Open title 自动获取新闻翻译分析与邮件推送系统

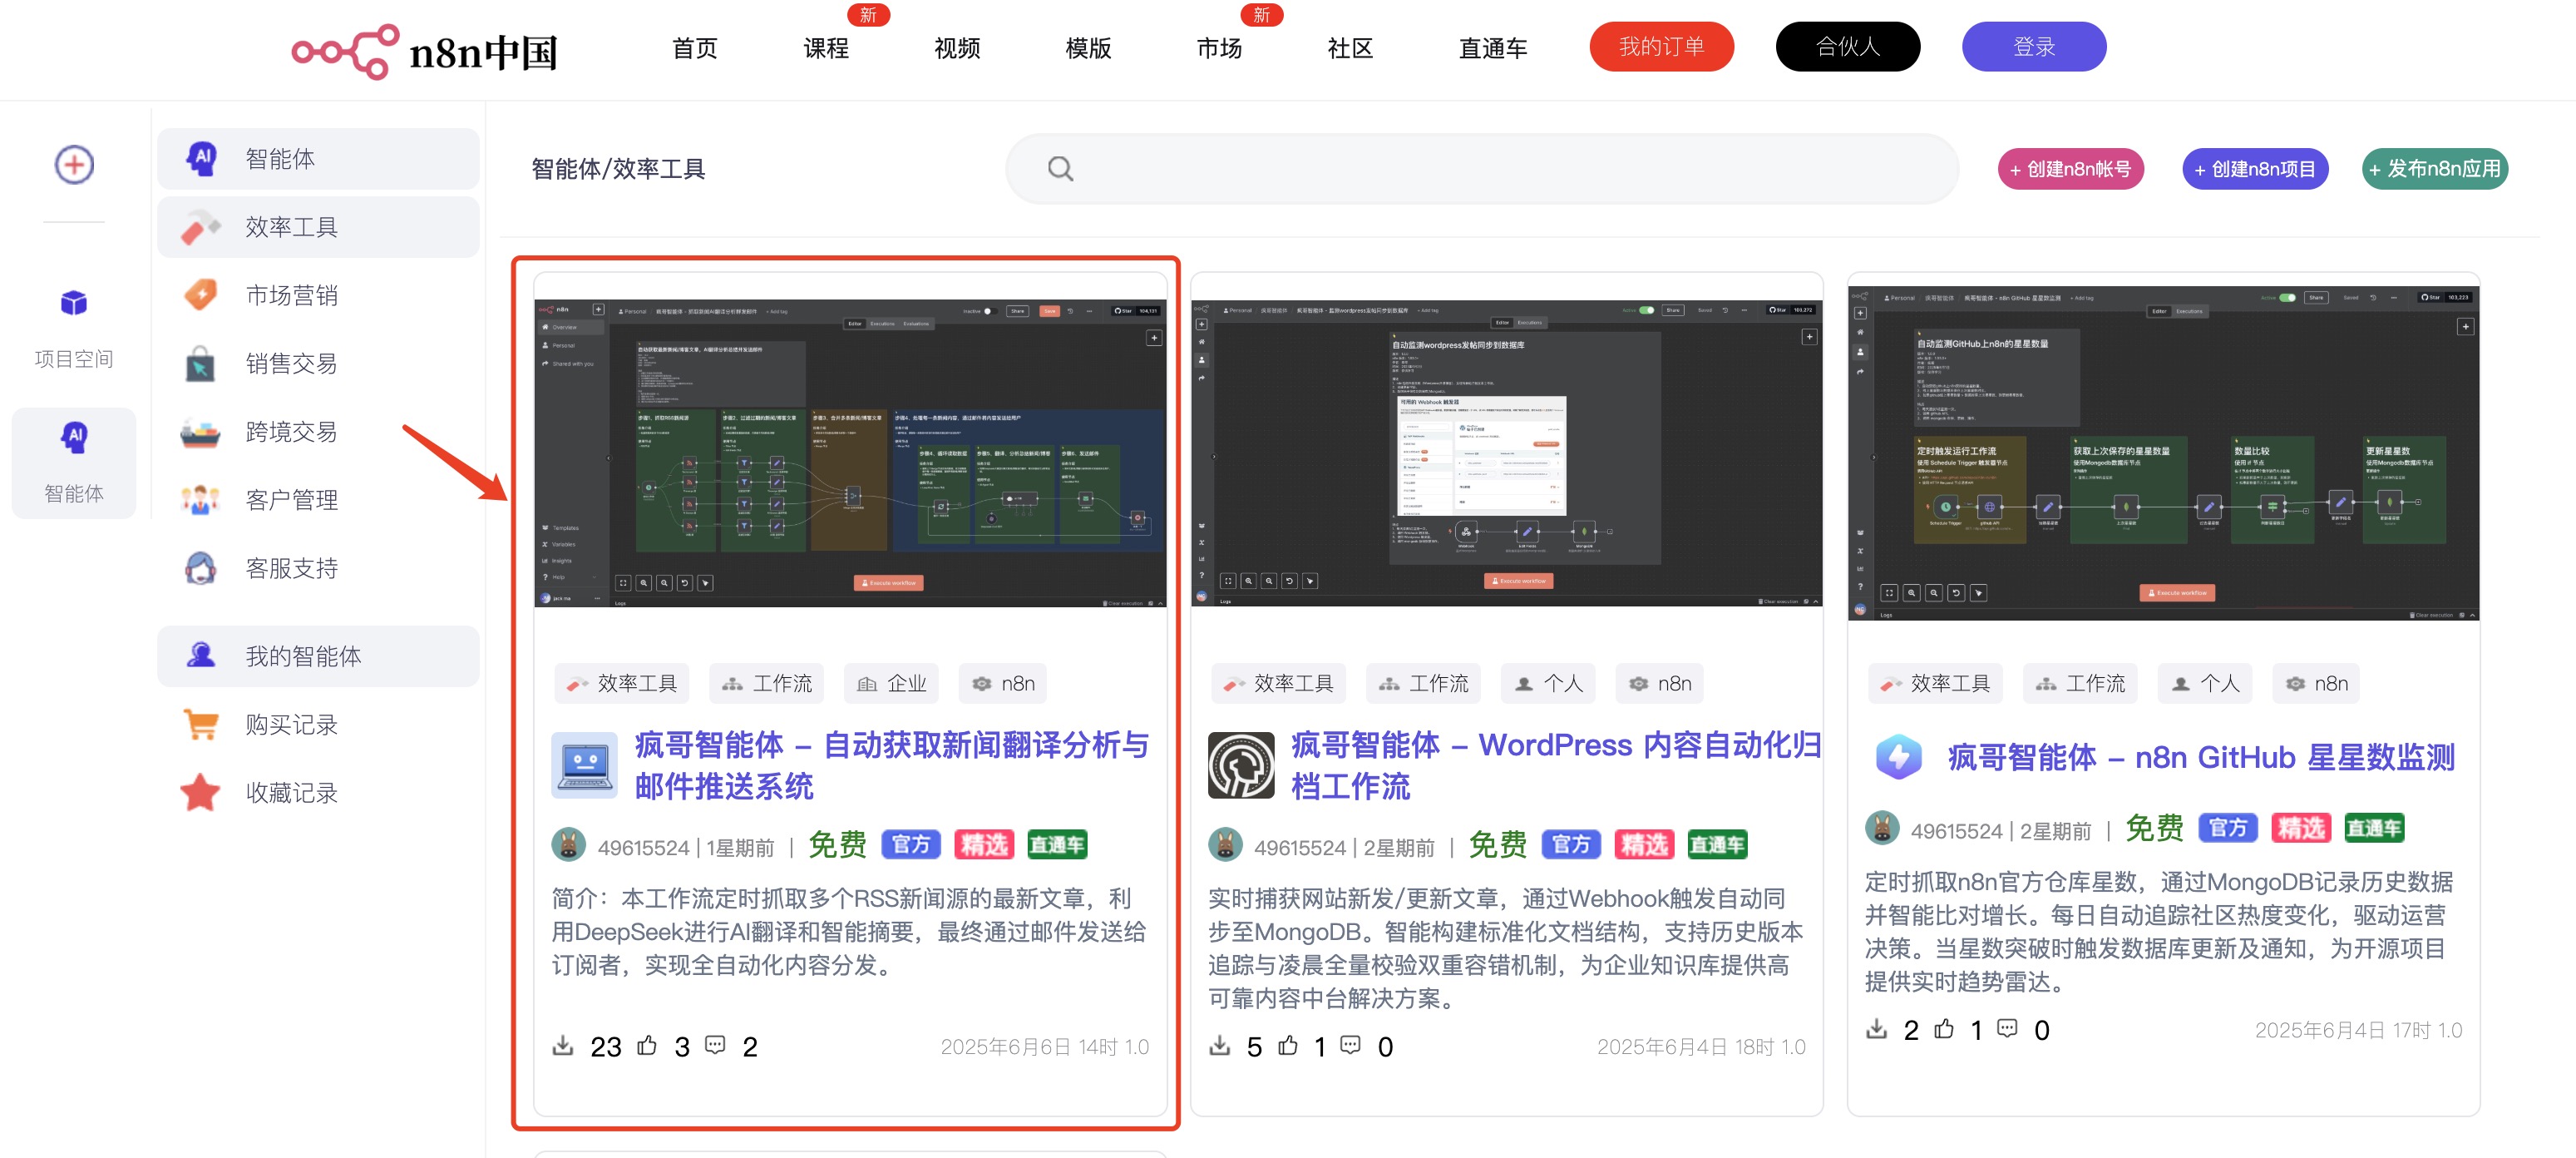click(x=892, y=765)
